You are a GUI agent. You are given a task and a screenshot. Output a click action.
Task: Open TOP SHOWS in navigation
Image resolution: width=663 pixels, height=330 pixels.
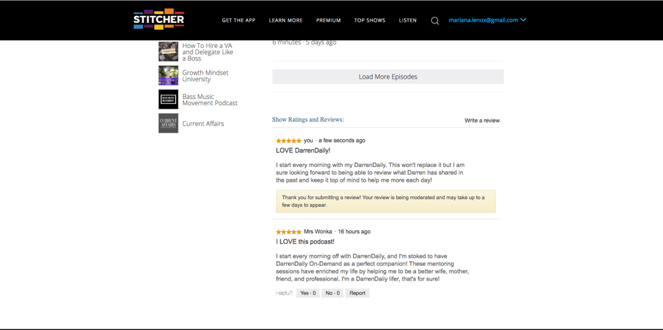click(x=370, y=20)
